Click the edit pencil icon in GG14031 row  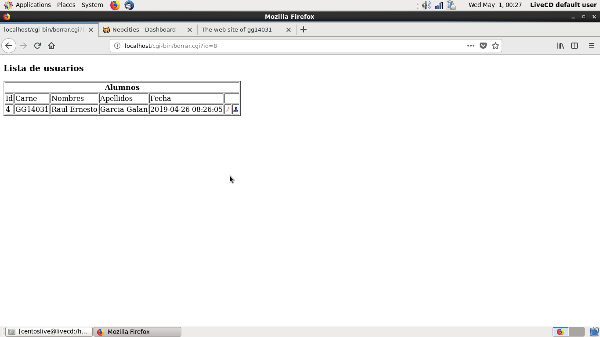tap(228, 110)
